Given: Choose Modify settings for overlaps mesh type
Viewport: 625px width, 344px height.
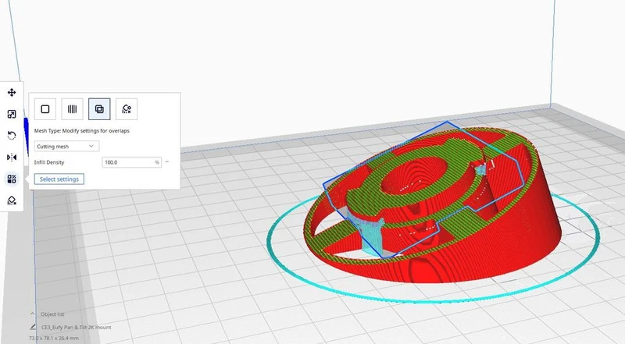Looking at the screenshot, I should click(x=99, y=109).
